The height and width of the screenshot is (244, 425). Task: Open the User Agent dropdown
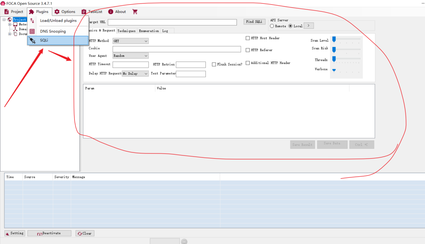point(131,55)
